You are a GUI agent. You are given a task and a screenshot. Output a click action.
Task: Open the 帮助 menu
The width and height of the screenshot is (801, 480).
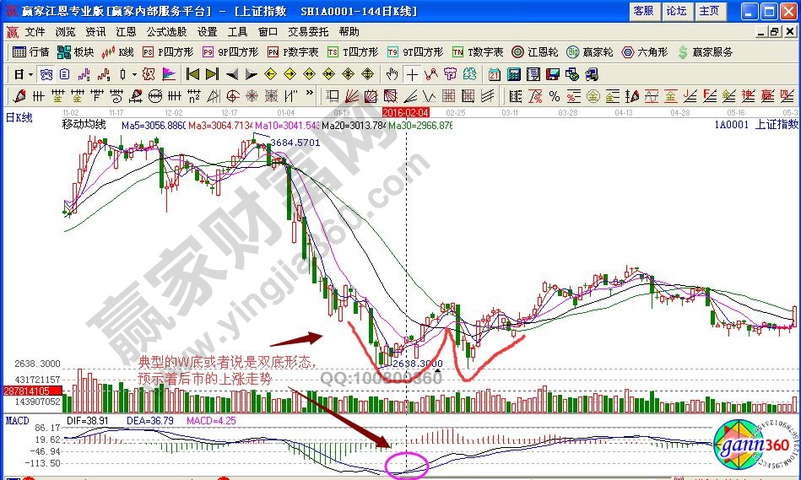point(349,32)
